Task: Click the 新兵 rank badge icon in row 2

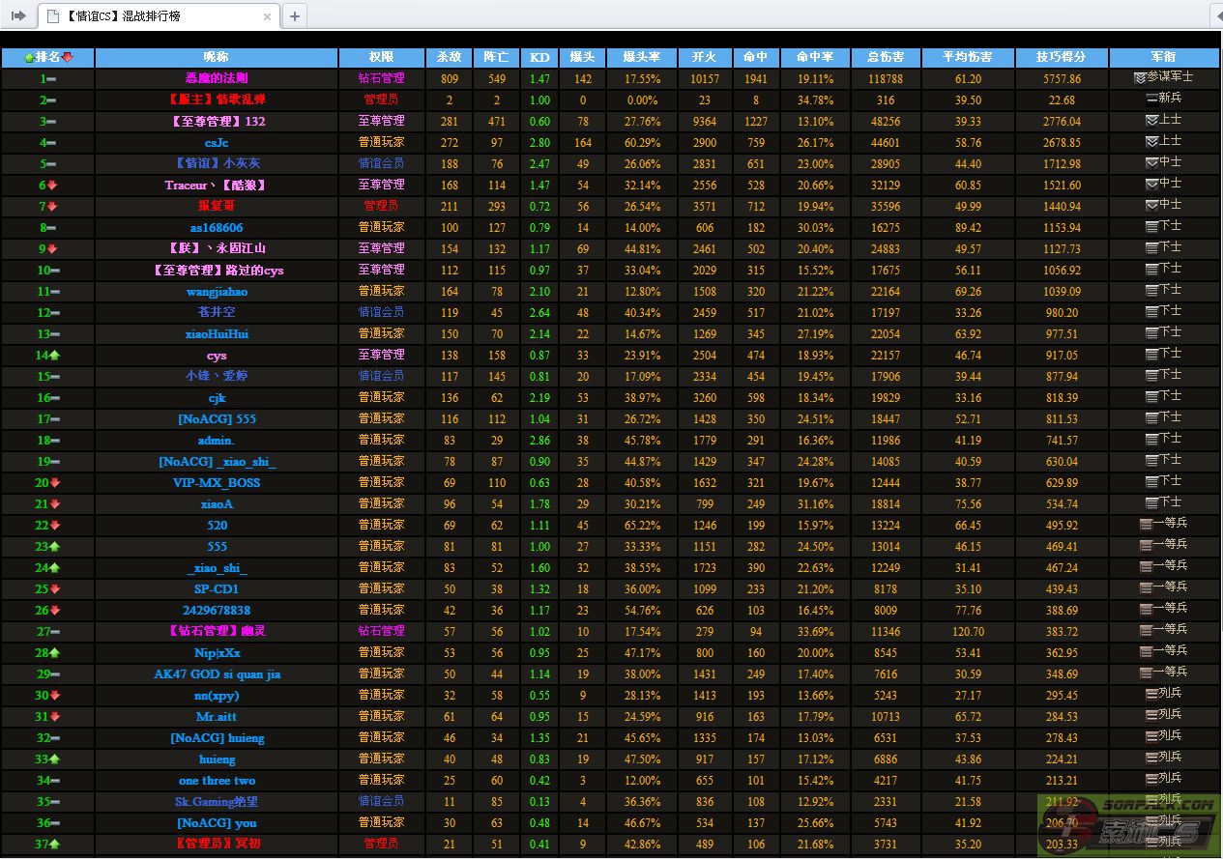Action: point(1150,99)
